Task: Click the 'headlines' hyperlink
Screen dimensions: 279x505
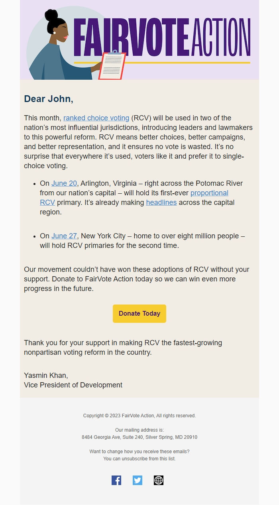Action: pos(161,202)
